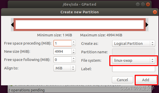Click the 'Minimum size: 1 MiB' text
Viewport: 159px width, 93px height.
(x=55, y=35)
